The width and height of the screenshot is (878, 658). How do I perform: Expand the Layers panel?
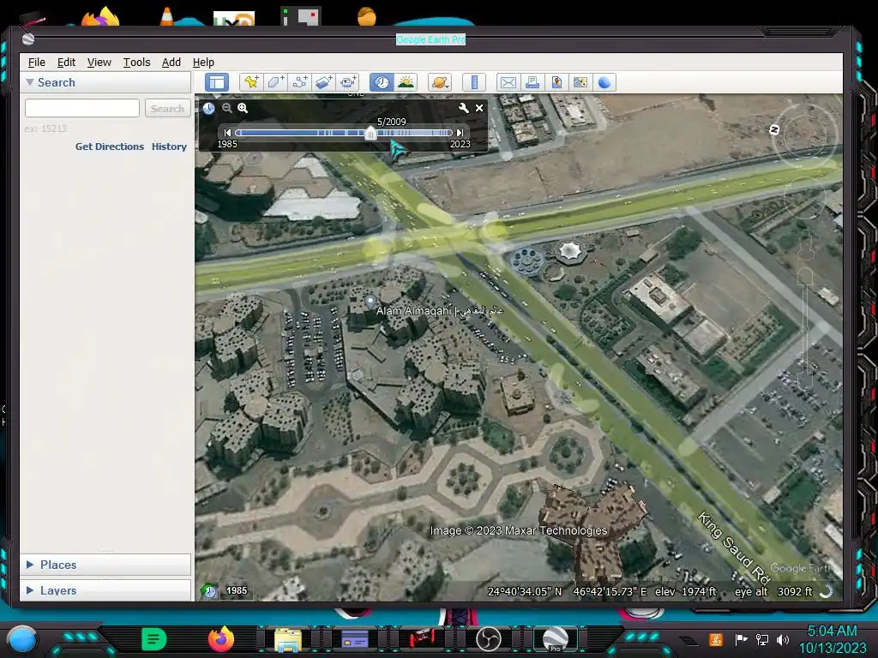tap(30, 590)
